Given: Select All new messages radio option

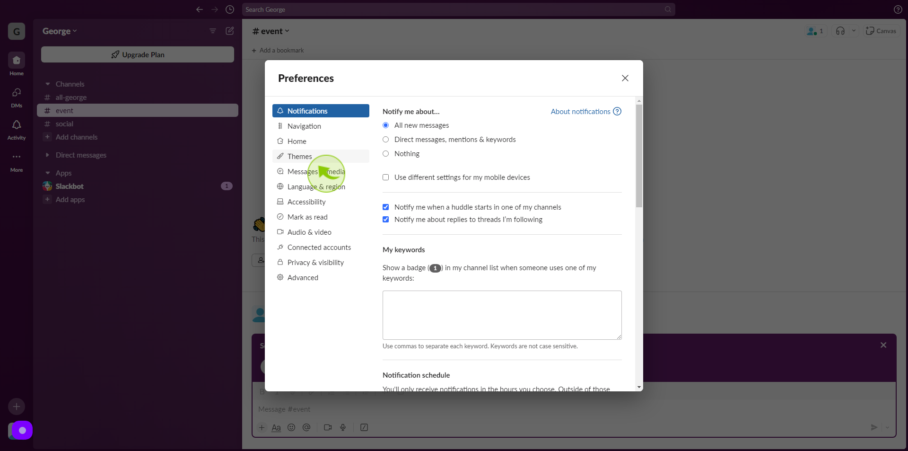Looking at the screenshot, I should coord(386,125).
